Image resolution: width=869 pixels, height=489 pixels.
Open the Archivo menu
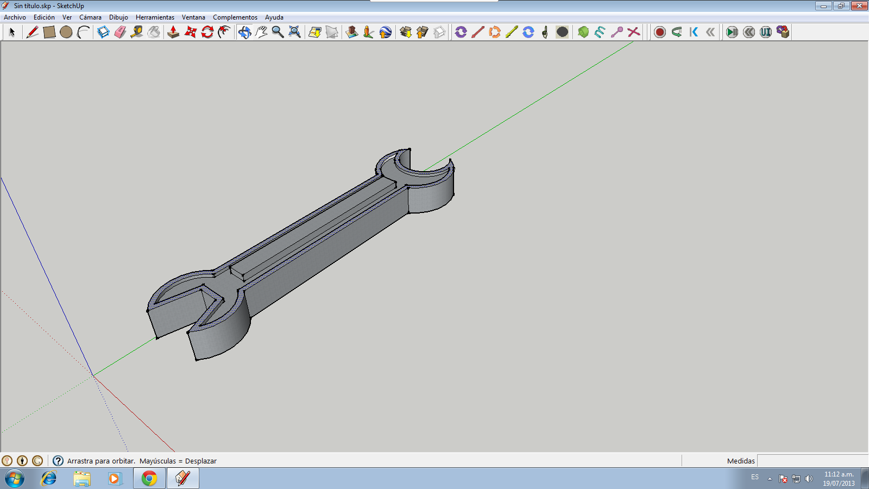(x=15, y=17)
